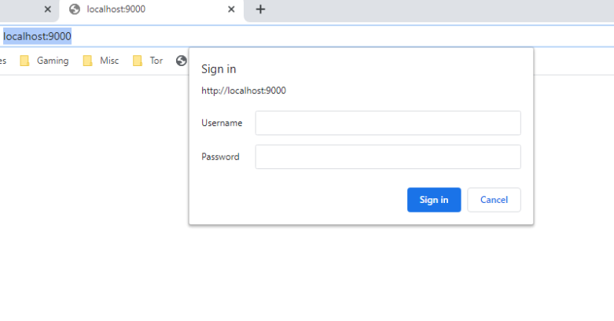
Task: Select the localhost:9000 tab title
Action: tap(116, 9)
